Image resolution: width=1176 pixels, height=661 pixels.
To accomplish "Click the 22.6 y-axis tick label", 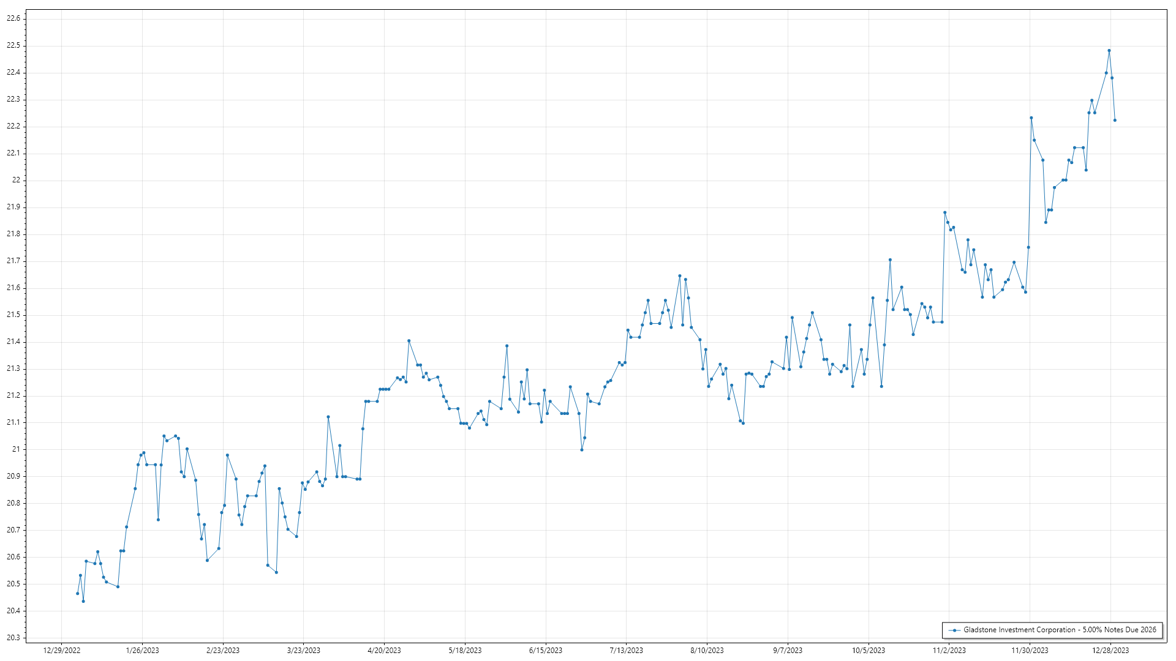I will click(x=13, y=18).
